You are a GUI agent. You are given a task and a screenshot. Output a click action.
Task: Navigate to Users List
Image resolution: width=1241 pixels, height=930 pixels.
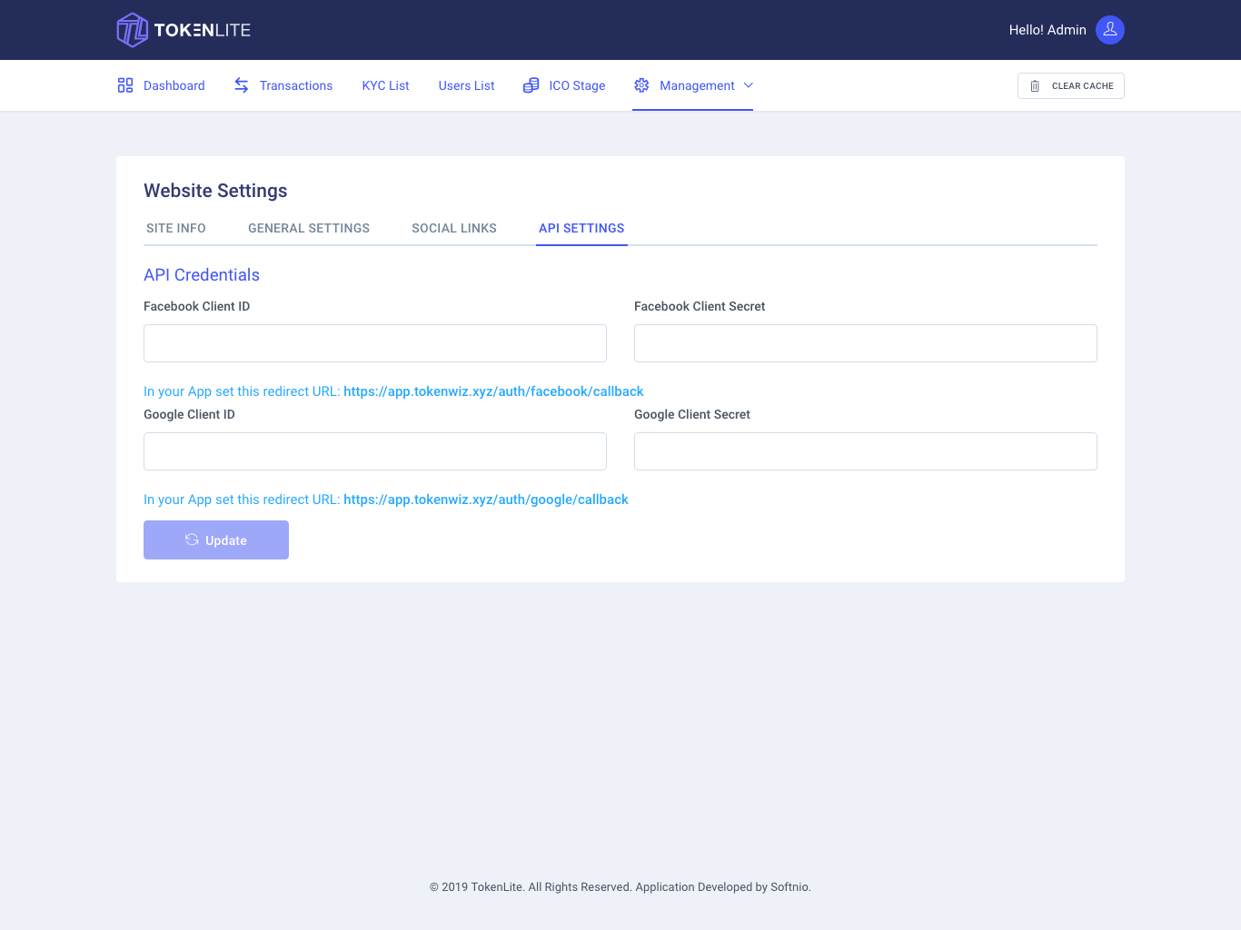point(466,84)
